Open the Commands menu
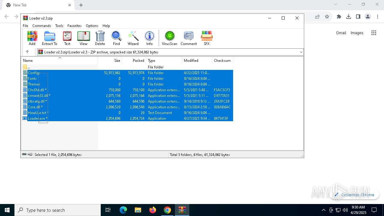This screenshot has height=216, width=384. click(42, 26)
